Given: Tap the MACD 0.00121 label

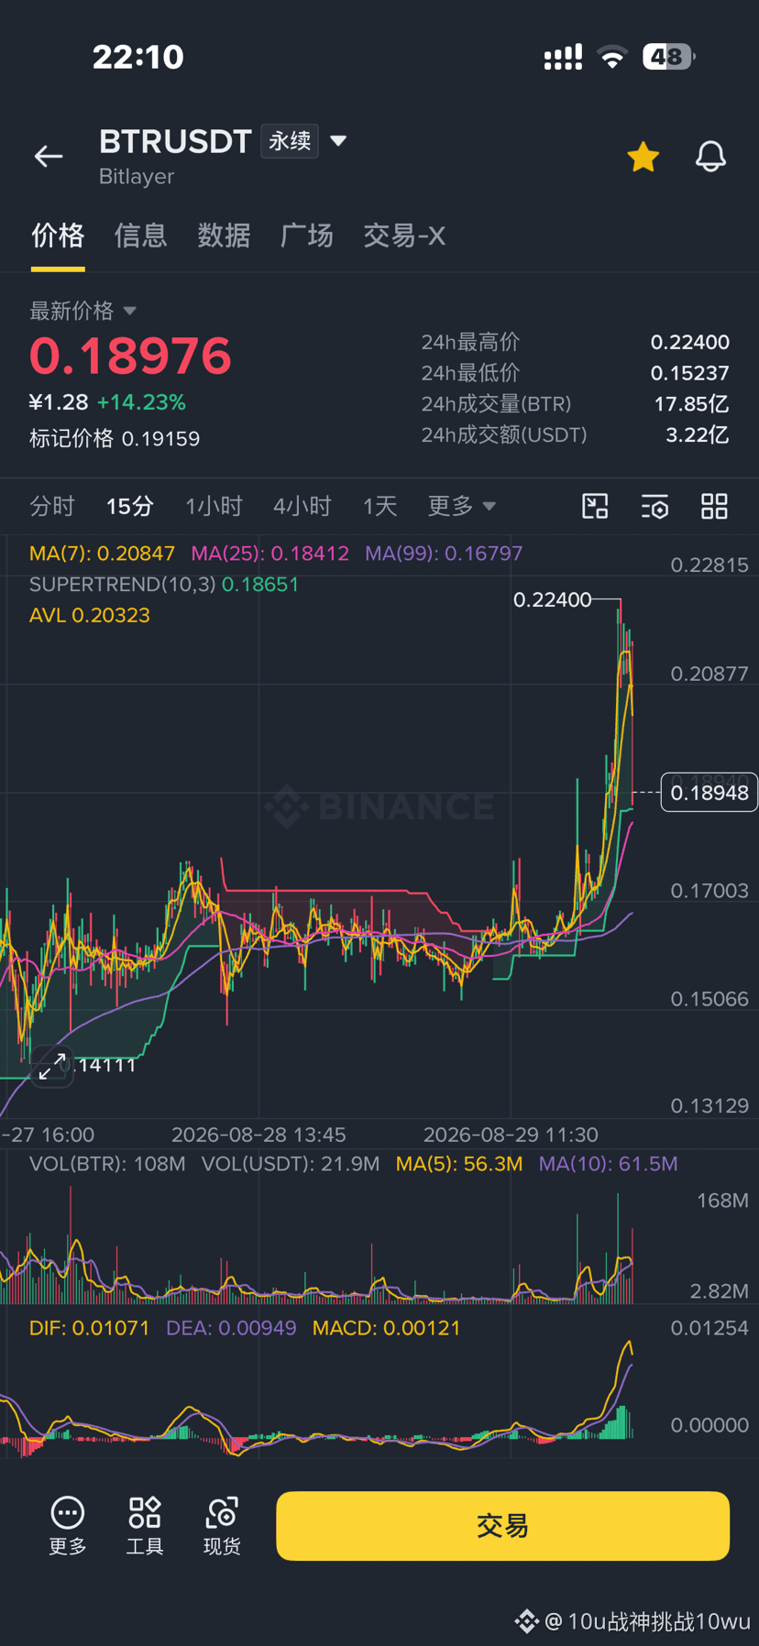Looking at the screenshot, I should point(387,1328).
